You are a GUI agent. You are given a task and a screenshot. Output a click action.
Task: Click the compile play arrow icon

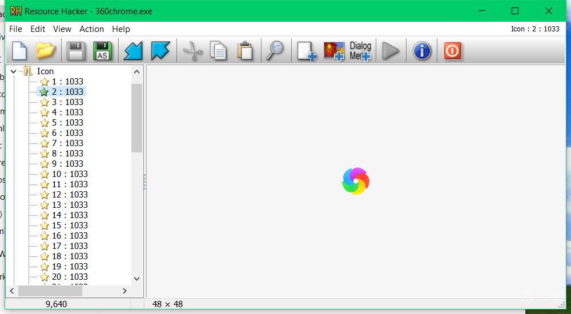(x=391, y=51)
